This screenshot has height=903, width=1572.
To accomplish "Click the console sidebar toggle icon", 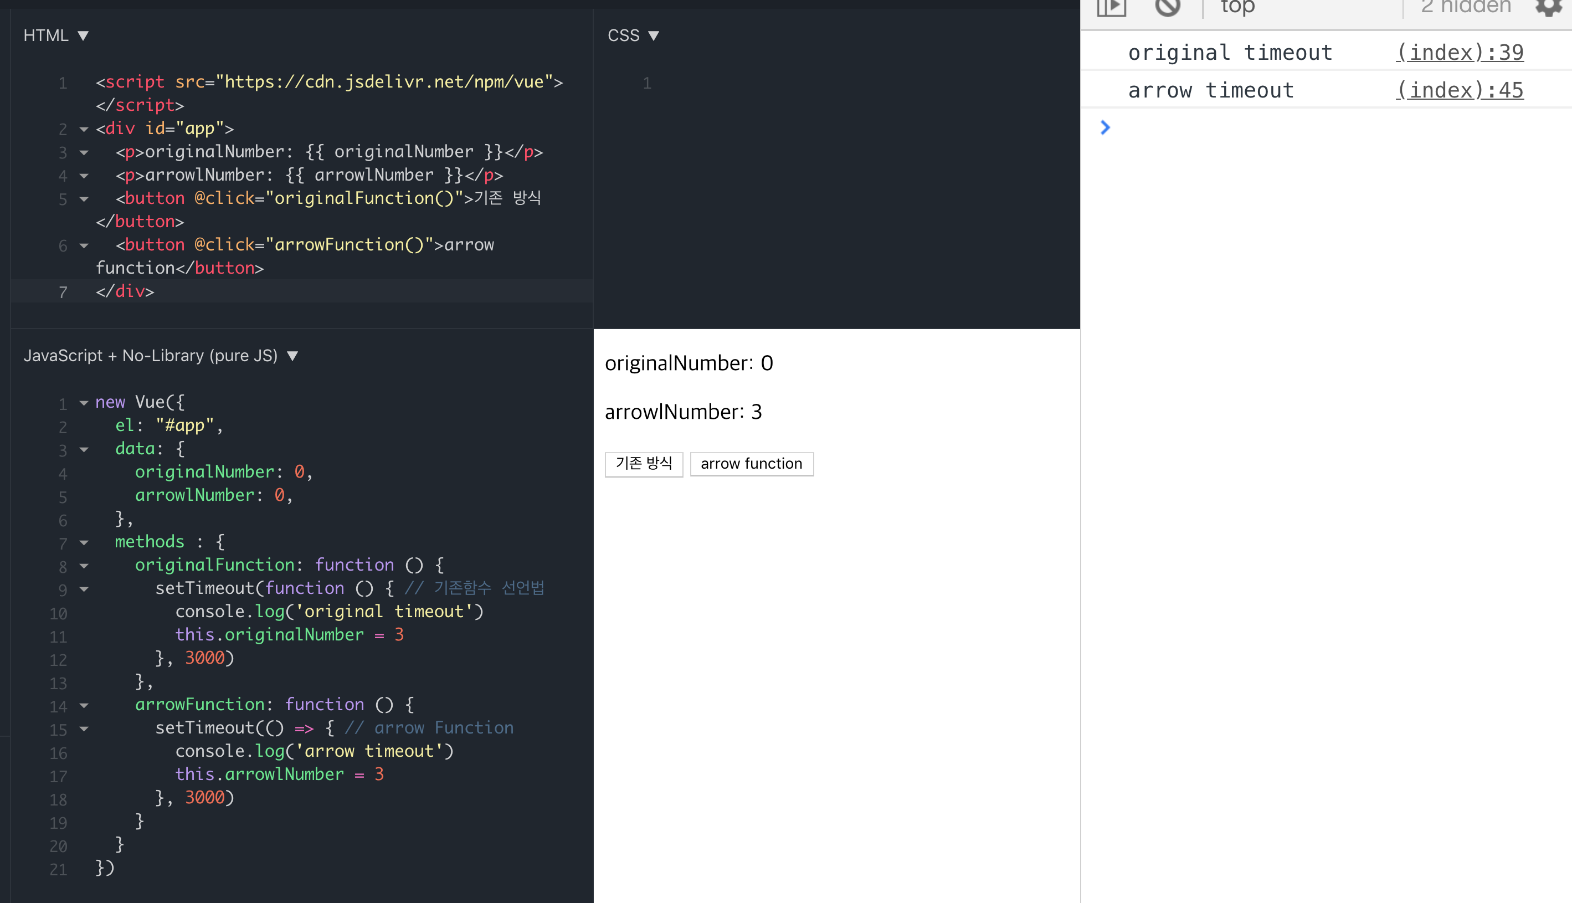I will tap(1111, 7).
